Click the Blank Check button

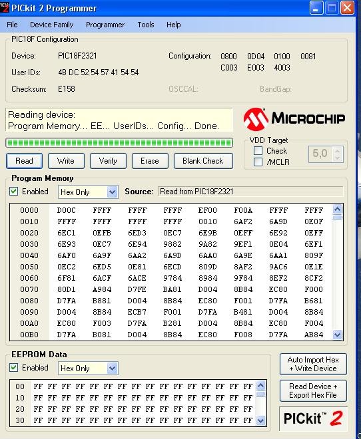click(x=203, y=161)
